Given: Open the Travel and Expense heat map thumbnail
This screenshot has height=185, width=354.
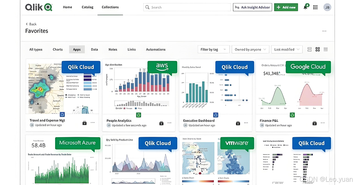Looking at the screenshot, I should click(x=62, y=86).
